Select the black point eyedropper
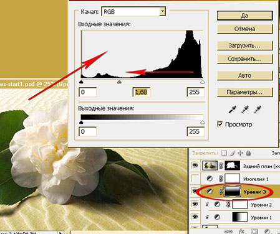 pos(232,110)
